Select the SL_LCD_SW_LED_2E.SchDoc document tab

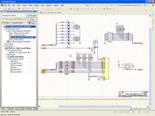pyautogui.click(x=50, y=13)
